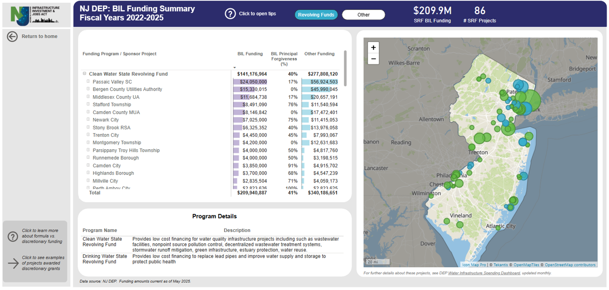Select the Revolving Funds toggle
Viewport: 609px width, 290px height.
click(x=316, y=15)
